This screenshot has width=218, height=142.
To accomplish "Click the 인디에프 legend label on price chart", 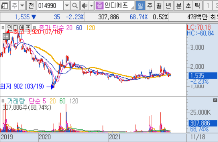I will [18, 28].
